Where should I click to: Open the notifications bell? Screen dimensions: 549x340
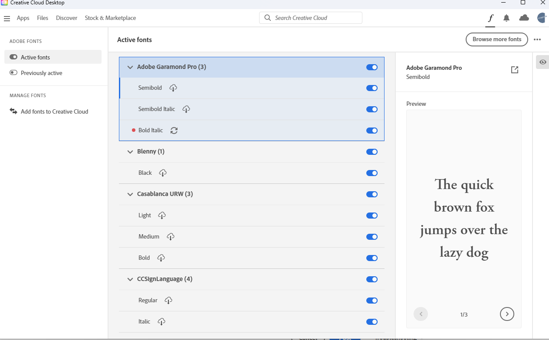(506, 18)
